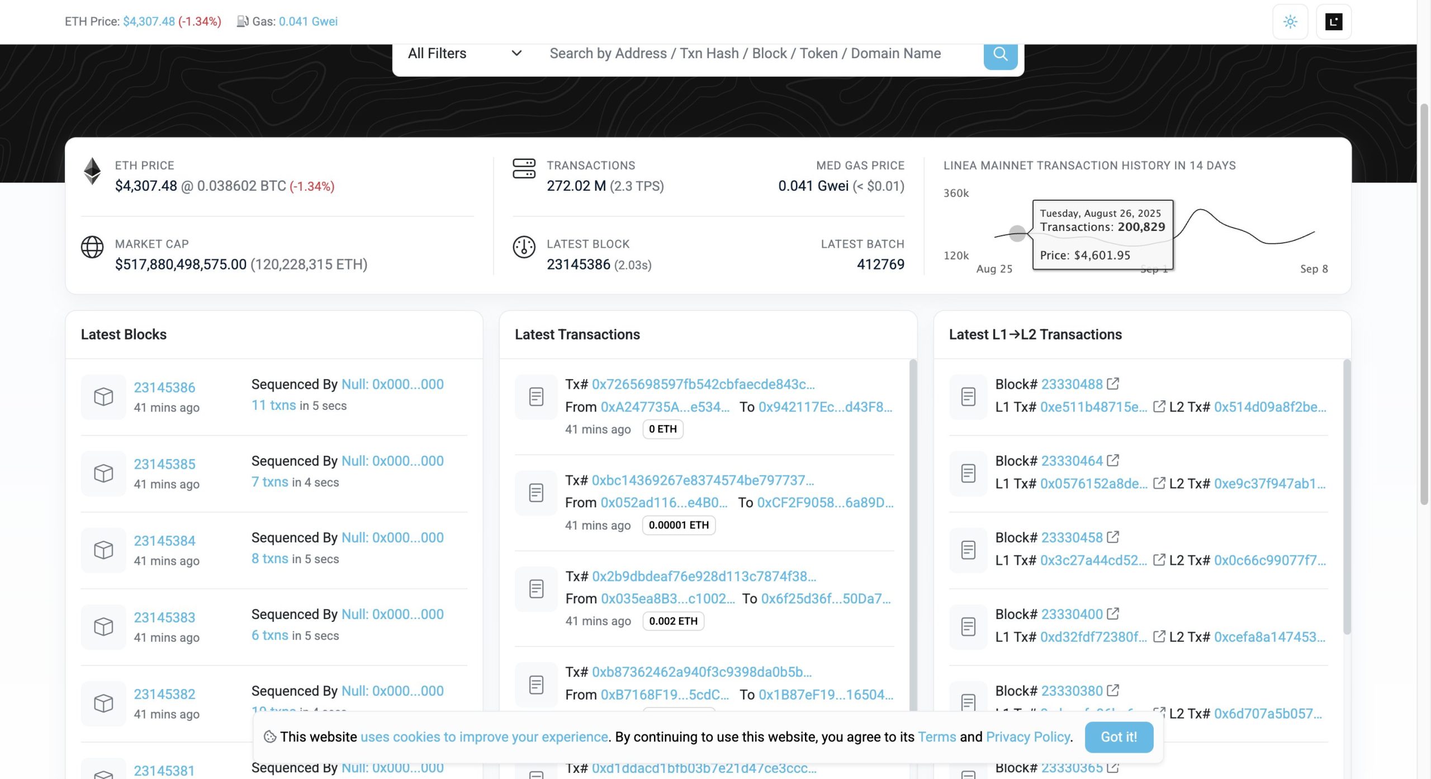Click the search magnifier icon
Screen dimensions: 1431x779
tap(1000, 54)
